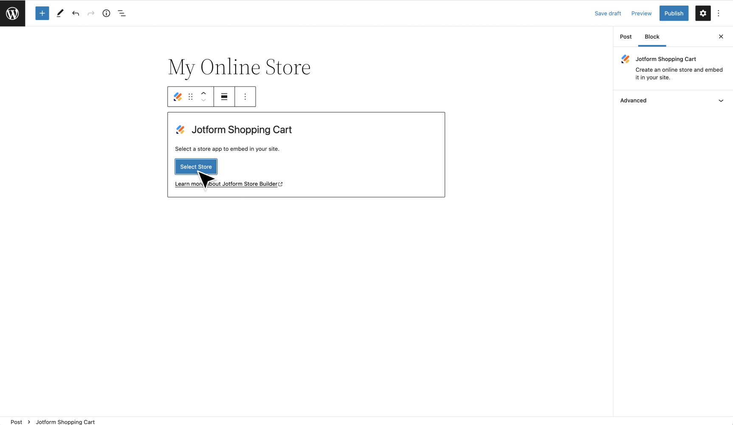Redo the last undone change
This screenshot has width=733, height=425.
tap(91, 13)
